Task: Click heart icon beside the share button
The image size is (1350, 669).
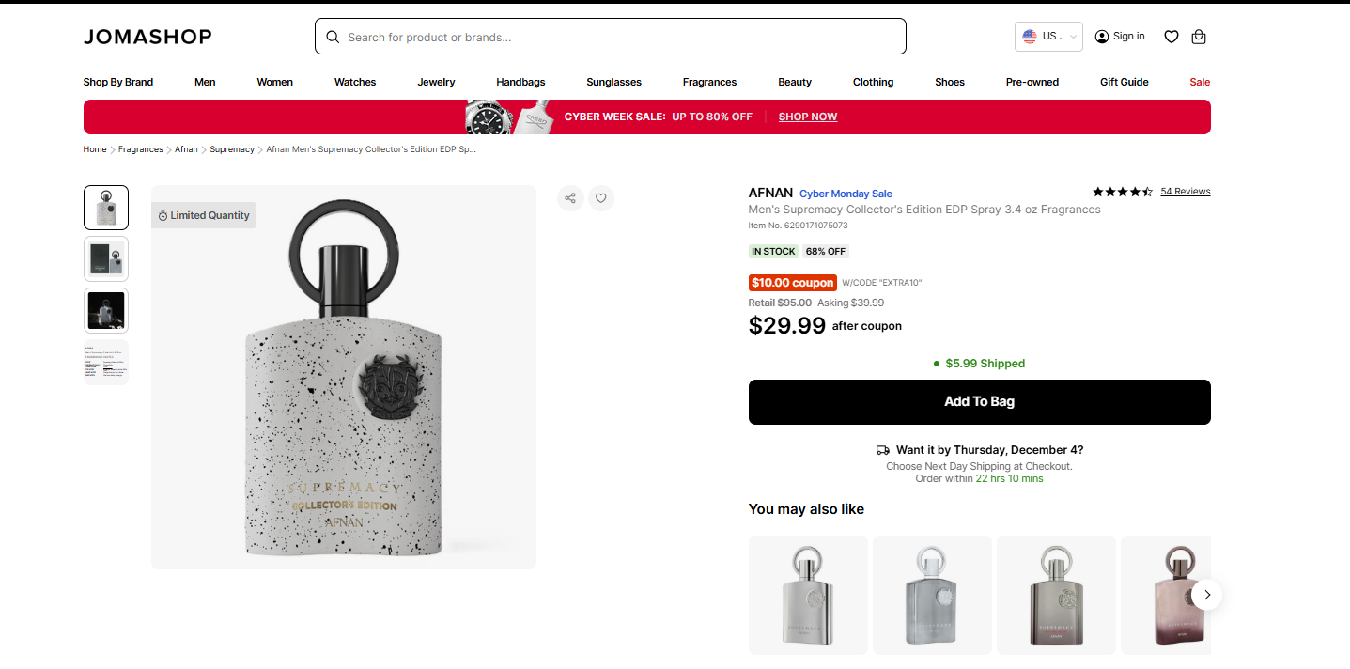Action: (x=601, y=198)
